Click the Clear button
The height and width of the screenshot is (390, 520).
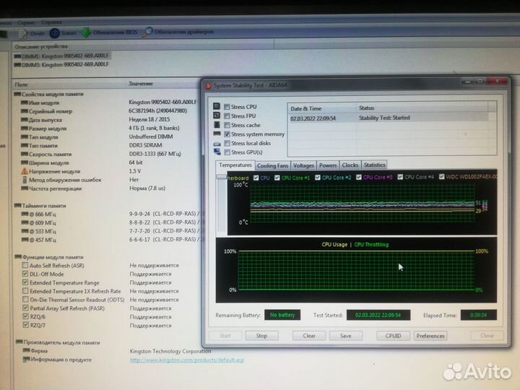(309, 336)
